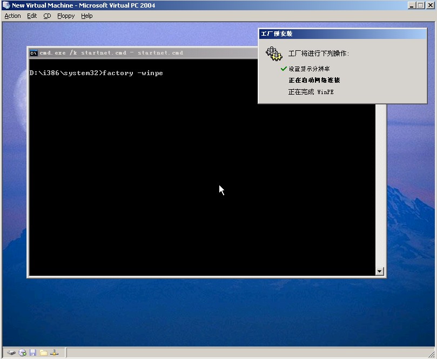437x359 pixels.
Task: Click the cmd.exe window system icon
Action: 33,53
